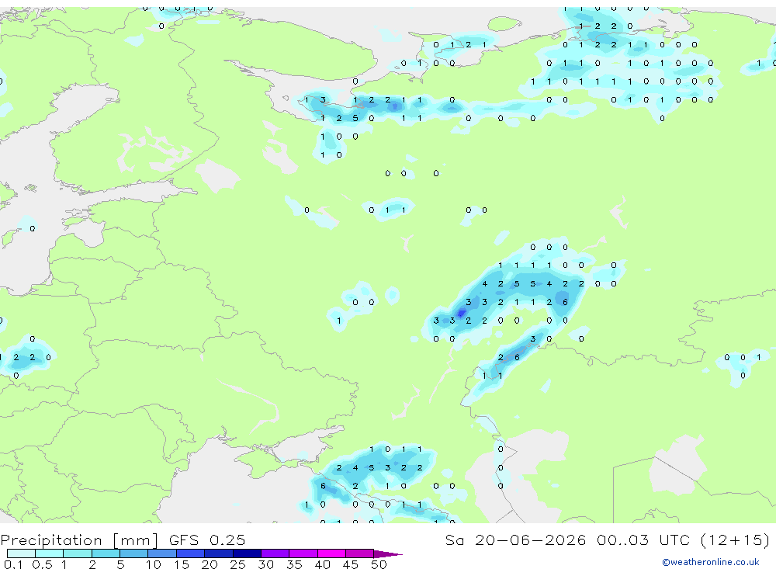Select the 40–45 mm magenta legend swatch
The width and height of the screenshot is (776, 569).
[331, 553]
